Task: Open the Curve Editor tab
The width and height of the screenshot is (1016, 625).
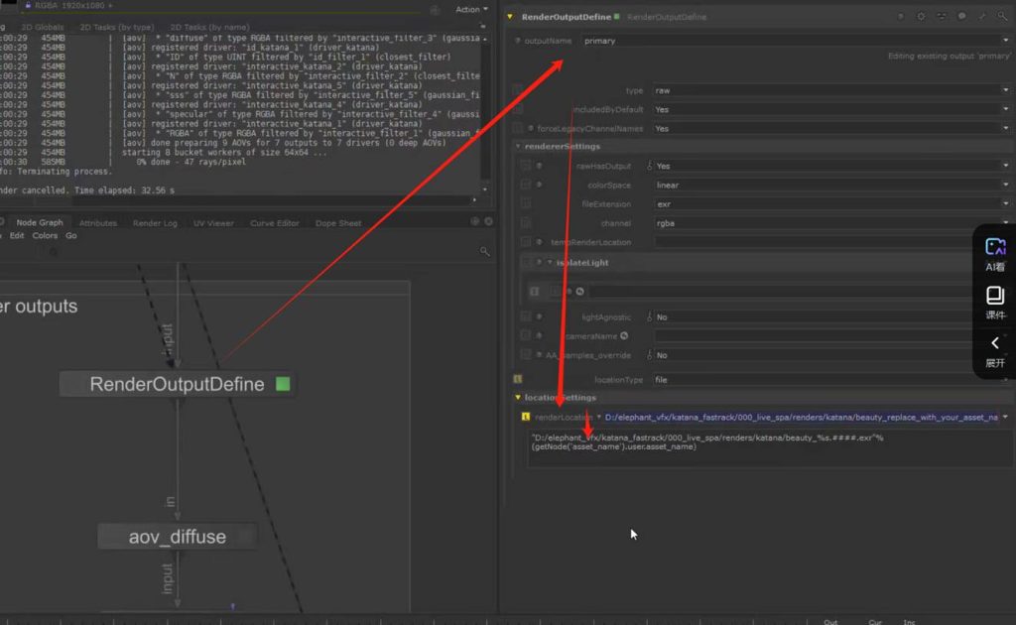Action: [x=275, y=223]
